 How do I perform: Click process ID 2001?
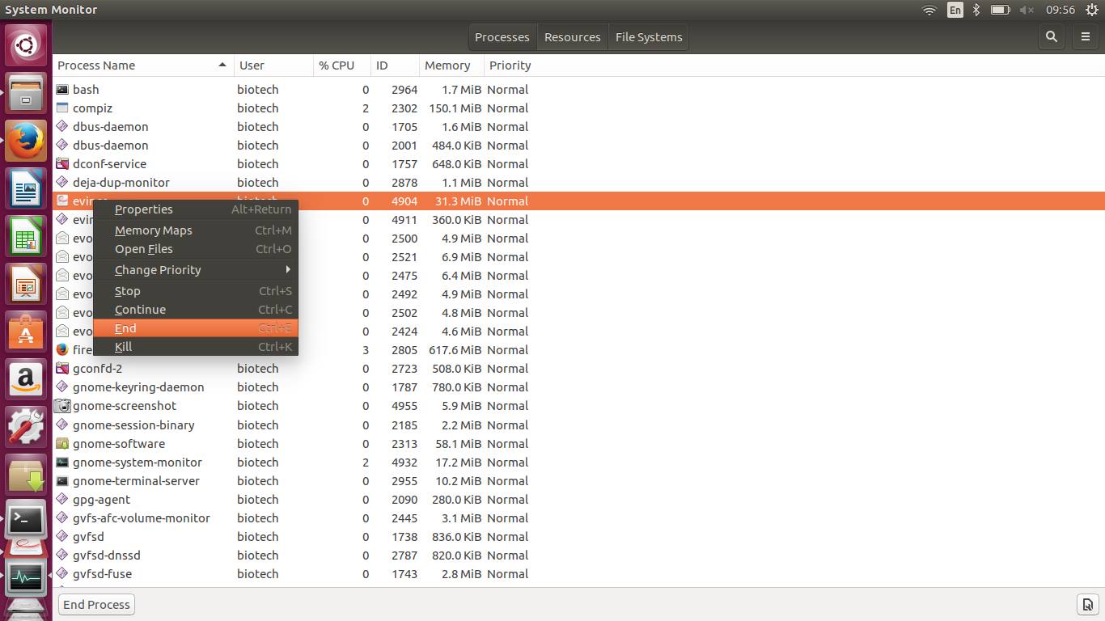click(404, 145)
